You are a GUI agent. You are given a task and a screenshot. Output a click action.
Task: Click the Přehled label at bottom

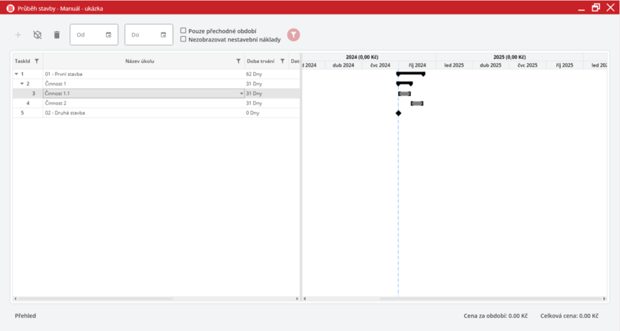(x=25, y=316)
